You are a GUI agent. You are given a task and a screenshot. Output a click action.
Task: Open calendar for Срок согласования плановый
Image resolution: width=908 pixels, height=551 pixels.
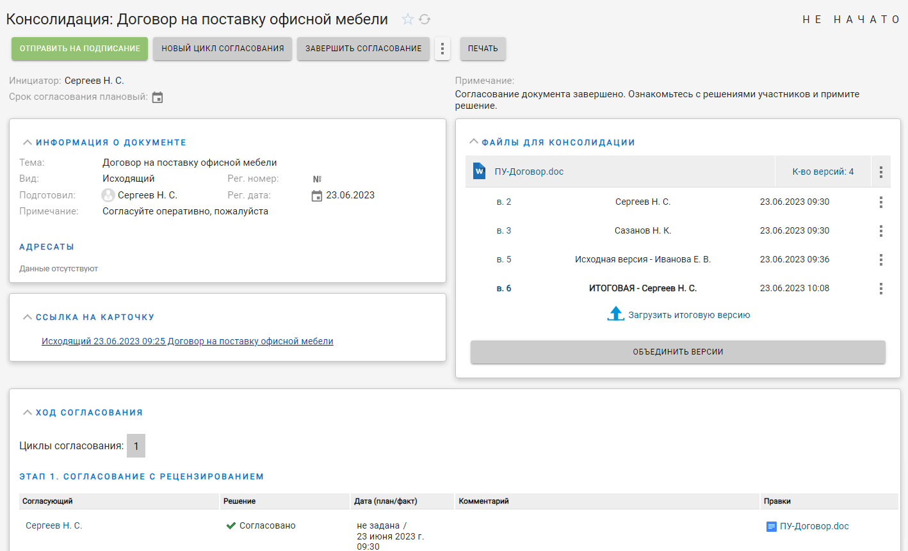(158, 97)
